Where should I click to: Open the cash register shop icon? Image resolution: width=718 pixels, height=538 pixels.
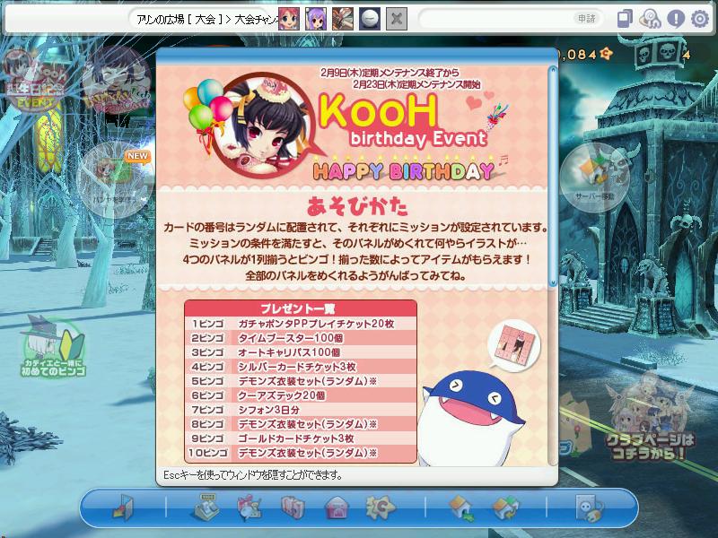206,507
